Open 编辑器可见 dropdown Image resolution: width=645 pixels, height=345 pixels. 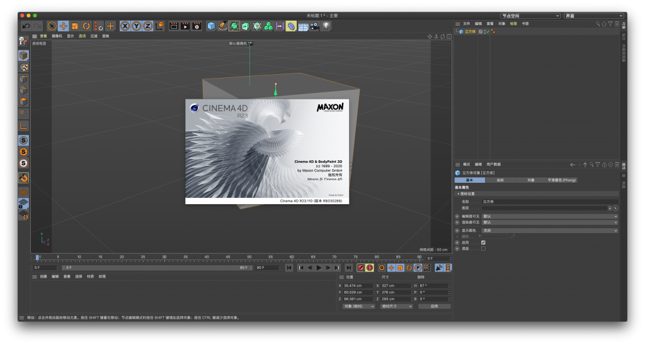(550, 216)
